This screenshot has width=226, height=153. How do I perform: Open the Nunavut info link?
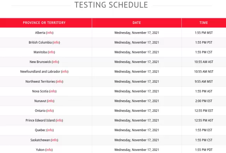pos(50,101)
